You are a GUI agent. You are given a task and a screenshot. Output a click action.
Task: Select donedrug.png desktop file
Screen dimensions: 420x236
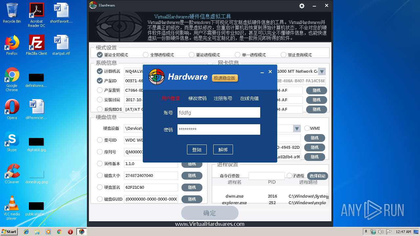tap(36, 176)
